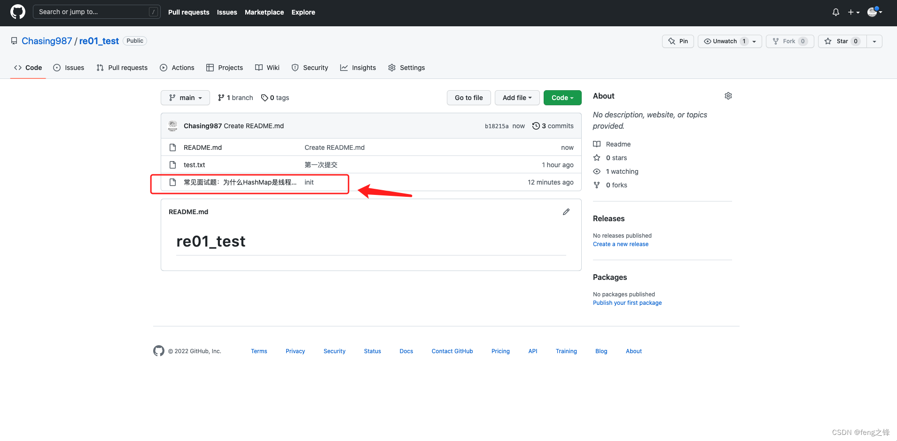Open the Releases heading link
This screenshot has height=441, width=897.
[x=608, y=218]
